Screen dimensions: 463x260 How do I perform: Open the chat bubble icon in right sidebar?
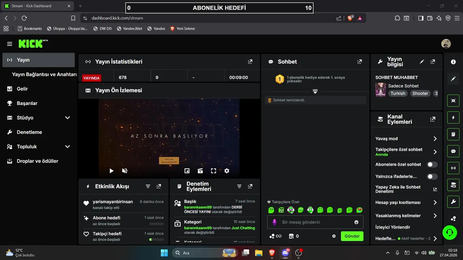(x=453, y=151)
